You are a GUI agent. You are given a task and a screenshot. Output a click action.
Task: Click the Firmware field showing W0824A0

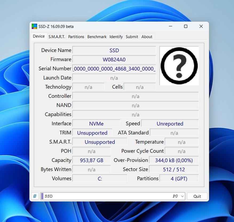coord(114,60)
